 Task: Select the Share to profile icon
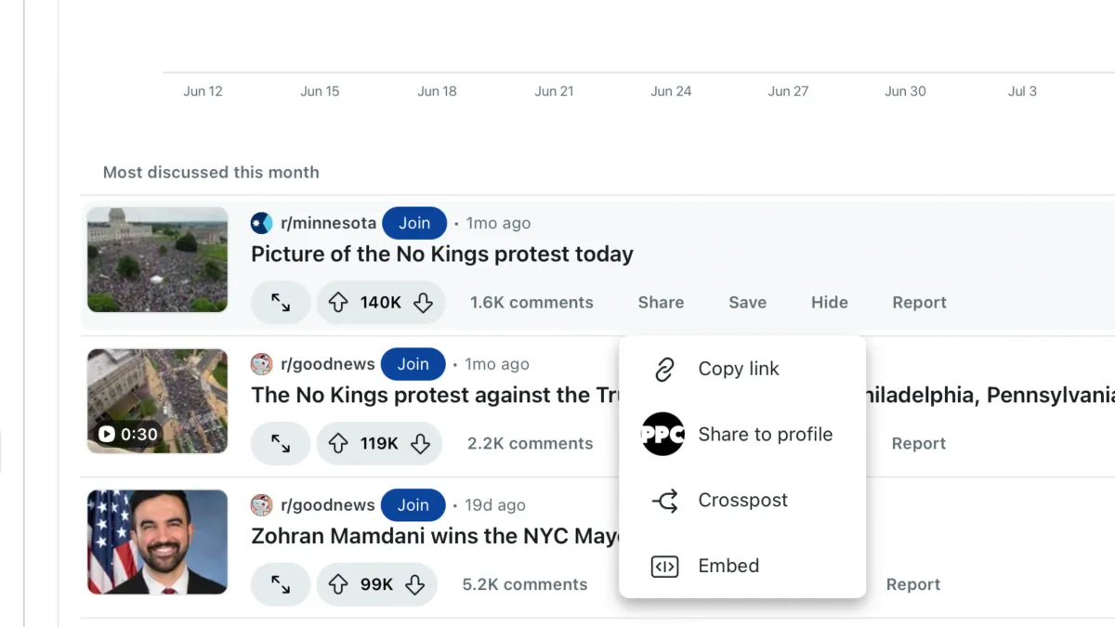[662, 435]
